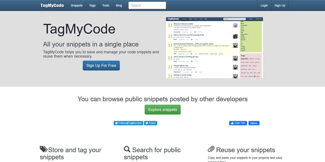The image size is (325, 162).
Task: Click 'You can browse public snippets' heading
Action: click(x=162, y=99)
